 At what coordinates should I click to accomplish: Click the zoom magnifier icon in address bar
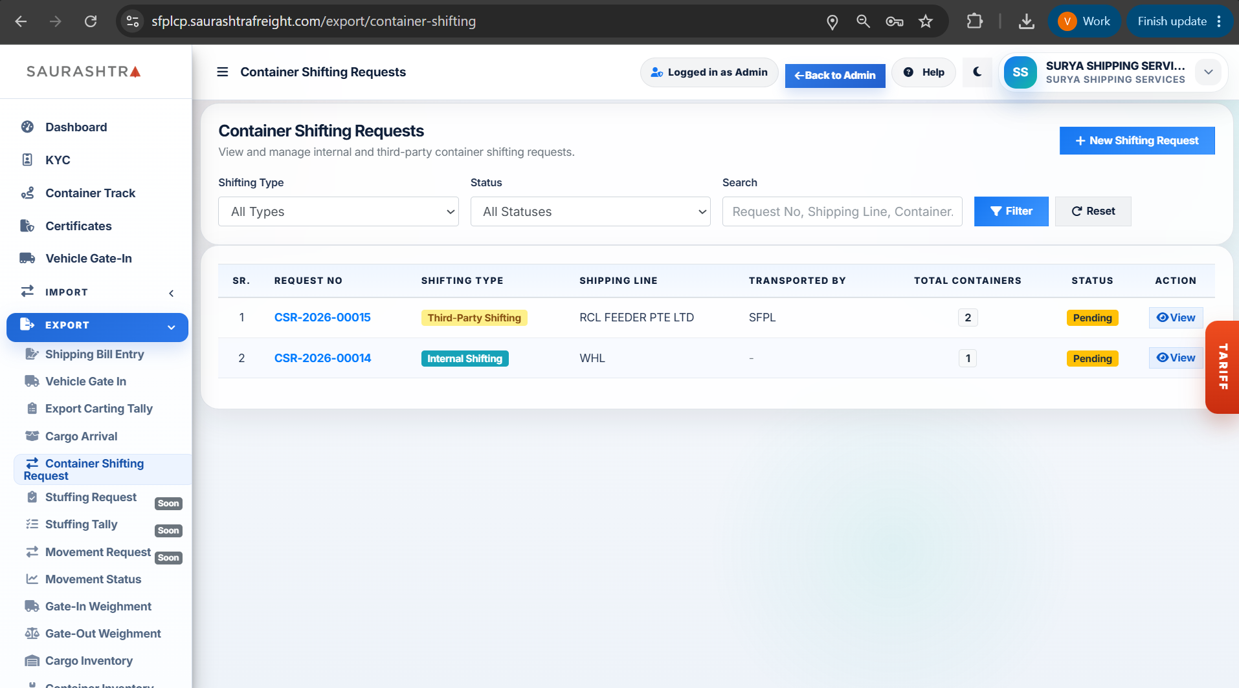[x=863, y=21]
